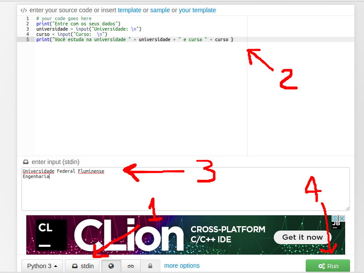
Task: Open the your template link
Action: (197, 10)
